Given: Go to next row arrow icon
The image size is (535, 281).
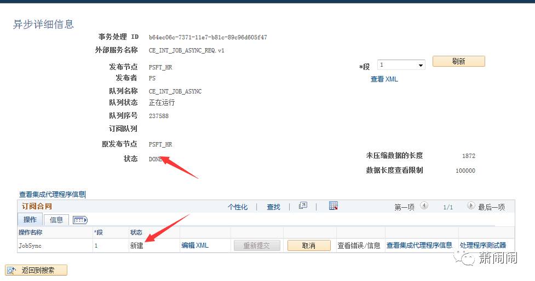Looking at the screenshot, I should 471,206.
